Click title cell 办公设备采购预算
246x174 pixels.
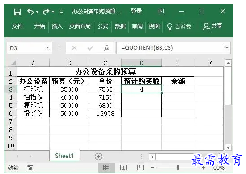coord(106,72)
